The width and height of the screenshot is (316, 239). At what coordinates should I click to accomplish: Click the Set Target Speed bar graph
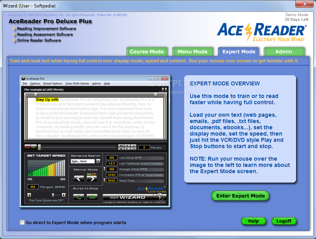pyautogui.click(x=46, y=168)
